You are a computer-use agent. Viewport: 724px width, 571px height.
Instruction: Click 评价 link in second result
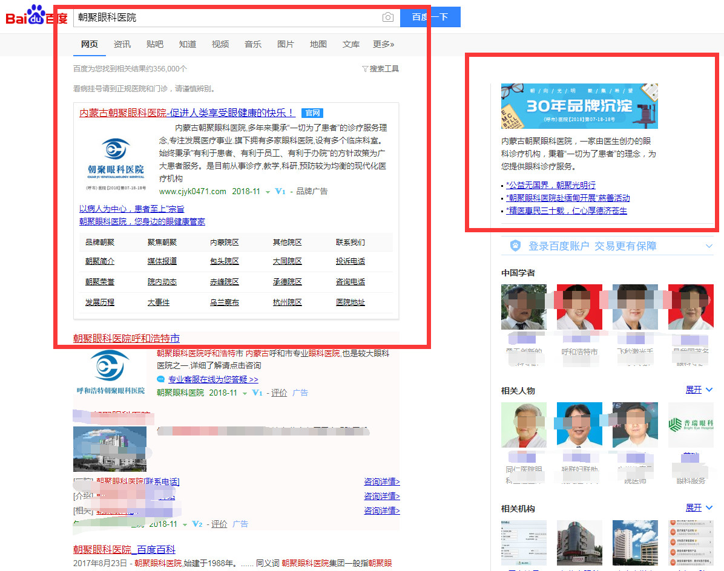point(279,393)
